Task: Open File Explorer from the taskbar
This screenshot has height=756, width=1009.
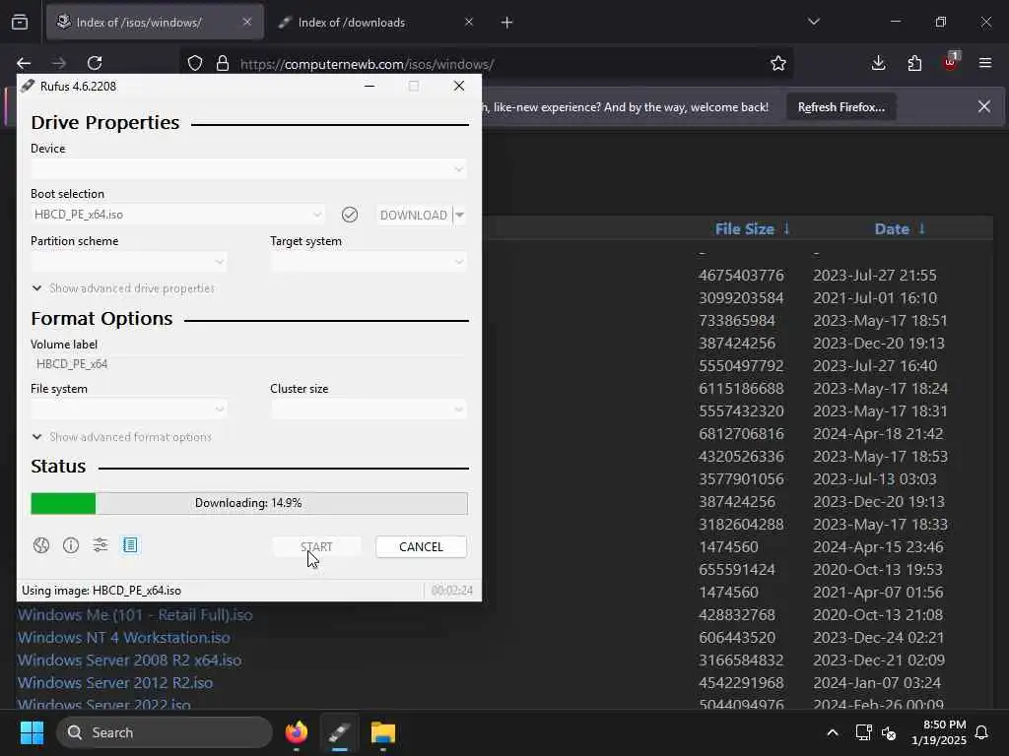Action: (x=383, y=732)
